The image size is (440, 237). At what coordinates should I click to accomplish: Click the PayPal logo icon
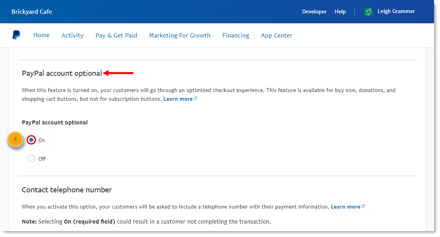pyautogui.click(x=16, y=35)
